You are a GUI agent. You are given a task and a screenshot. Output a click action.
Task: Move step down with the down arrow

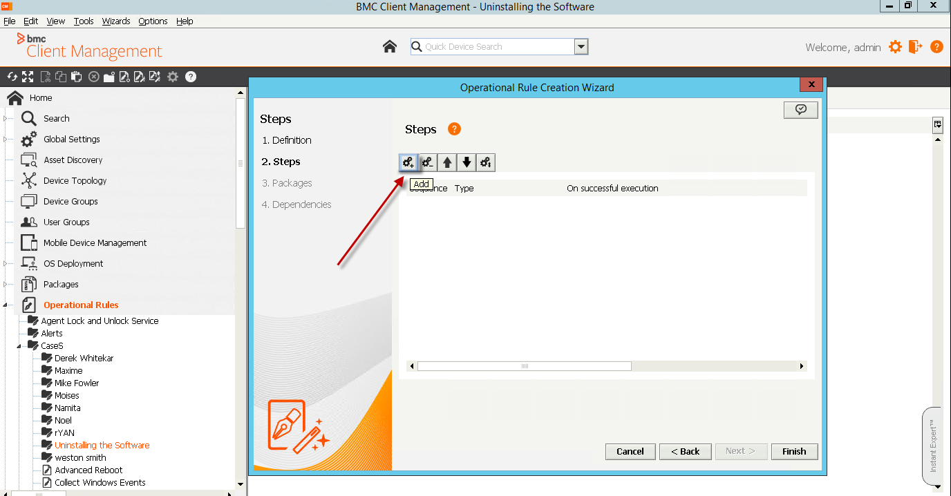(467, 162)
